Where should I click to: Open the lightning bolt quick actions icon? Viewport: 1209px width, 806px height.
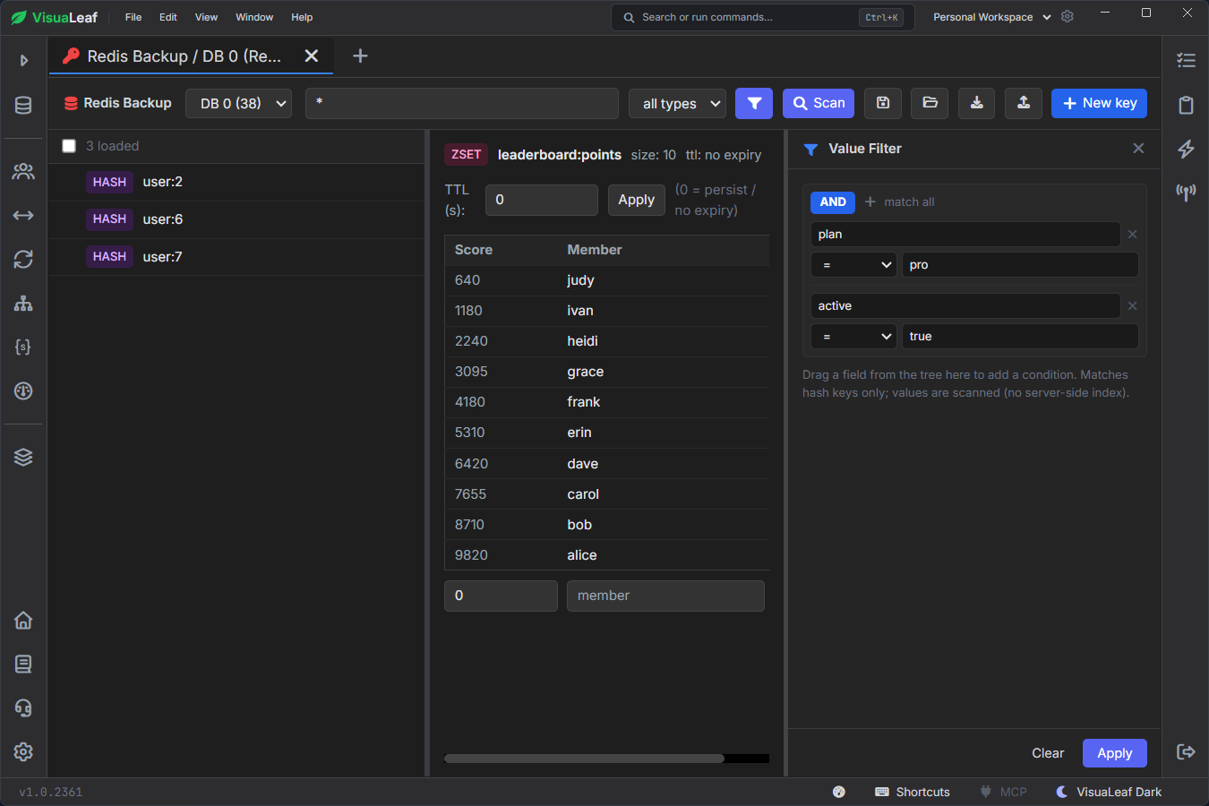(x=1186, y=149)
